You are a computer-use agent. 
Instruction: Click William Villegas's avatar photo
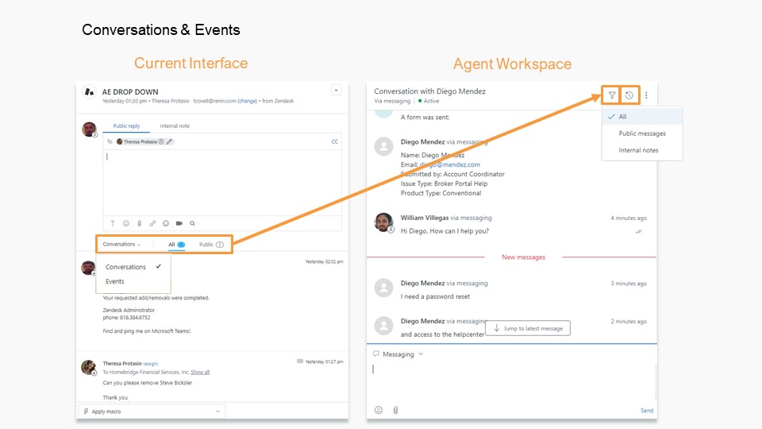pos(384,222)
